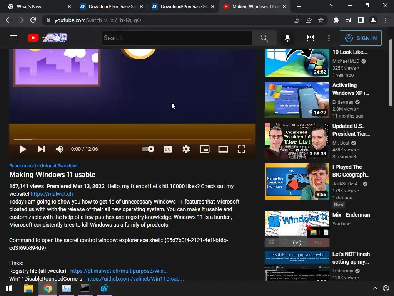Open the #tutorial hashtag

tap(47, 166)
